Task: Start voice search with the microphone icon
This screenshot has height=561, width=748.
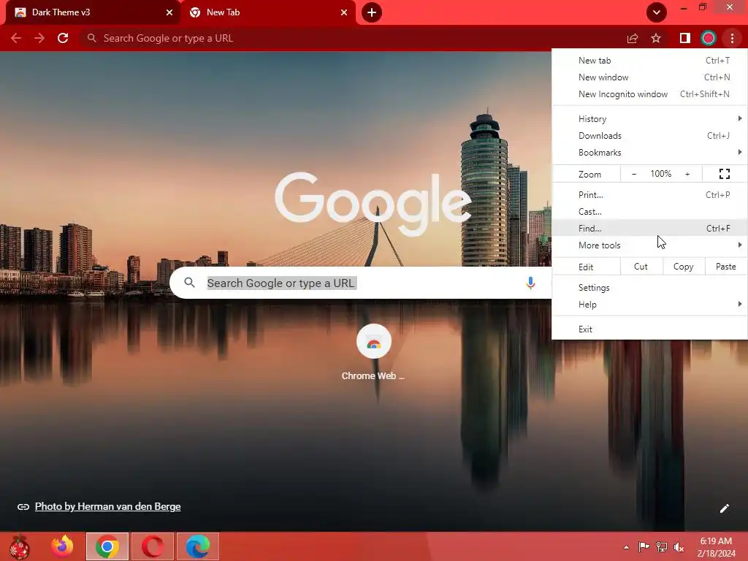Action: coord(530,283)
